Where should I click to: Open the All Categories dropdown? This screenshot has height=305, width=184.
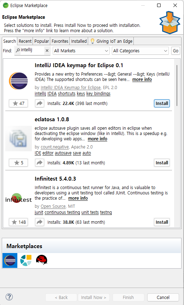pyautogui.click(x=140, y=51)
